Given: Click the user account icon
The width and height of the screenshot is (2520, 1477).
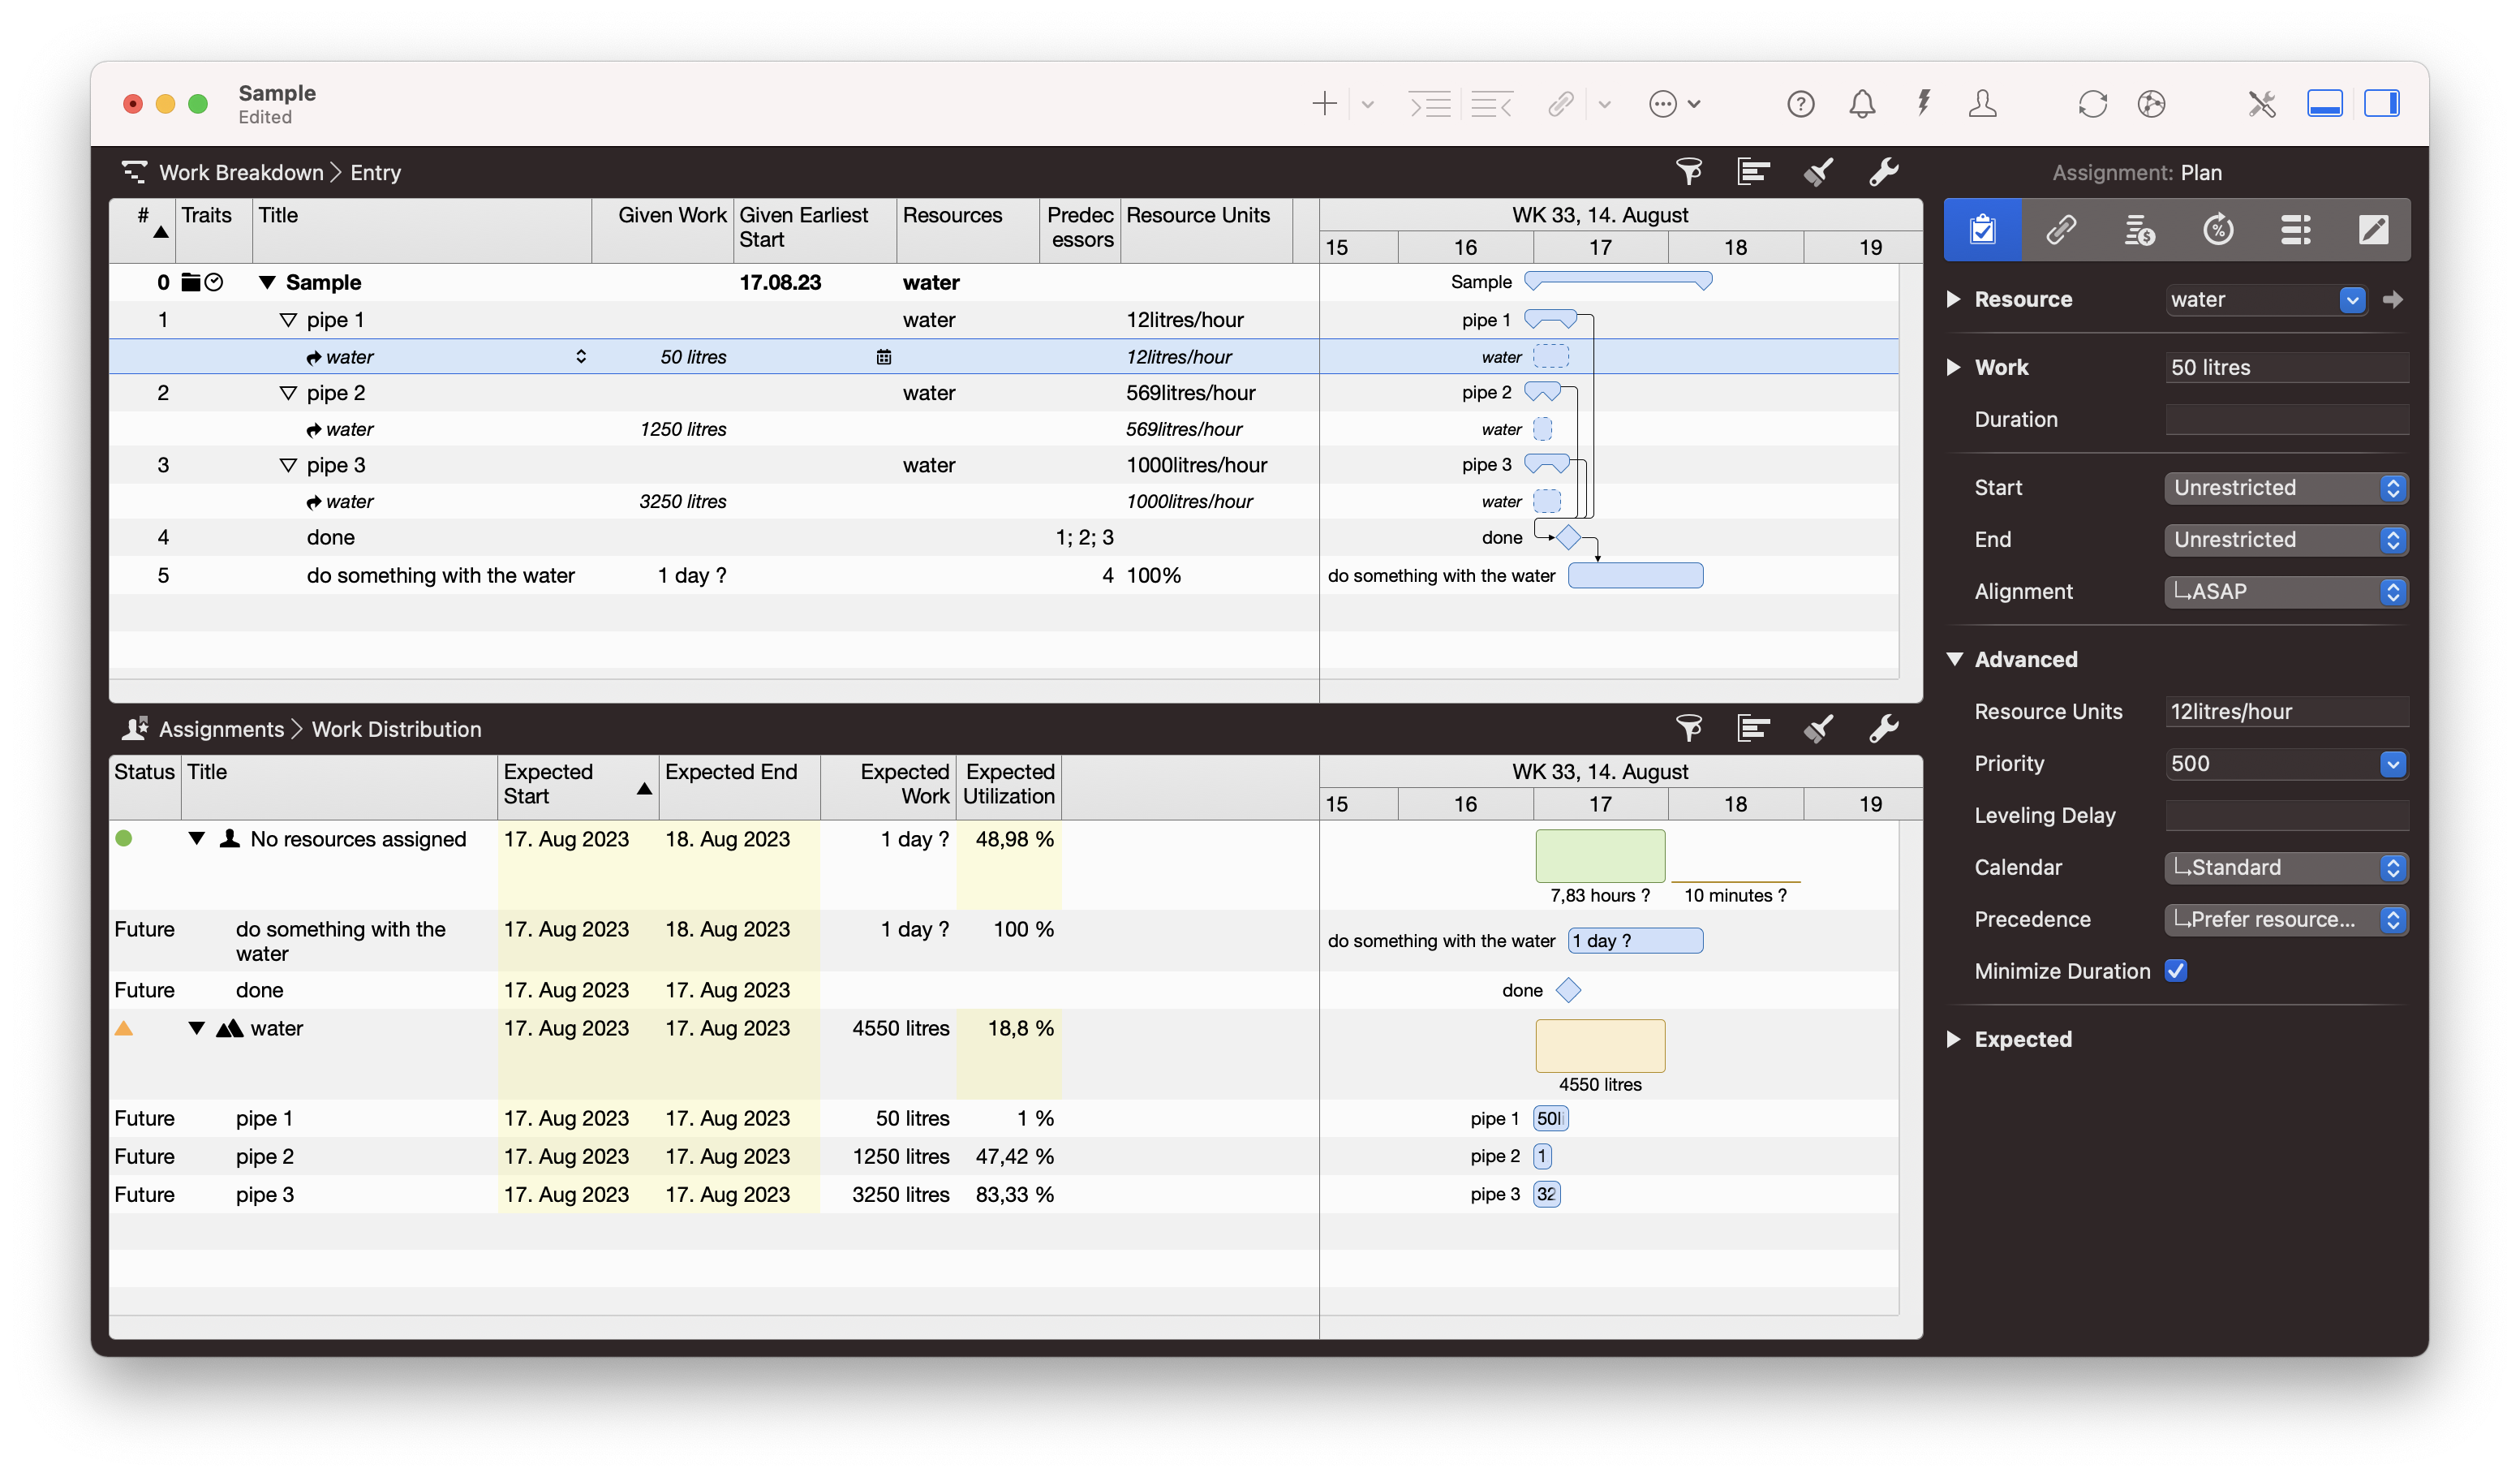Looking at the screenshot, I should (1982, 104).
